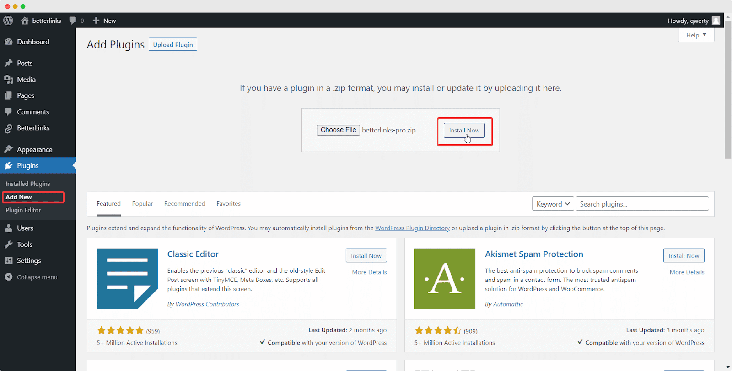
Task: Switch to the Favorites tab
Action: point(229,204)
